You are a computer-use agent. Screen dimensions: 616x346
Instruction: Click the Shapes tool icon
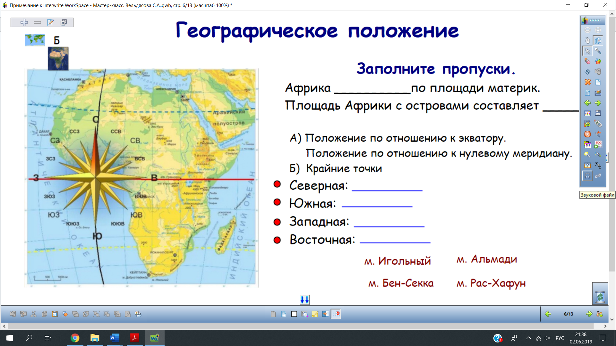[x=598, y=61]
